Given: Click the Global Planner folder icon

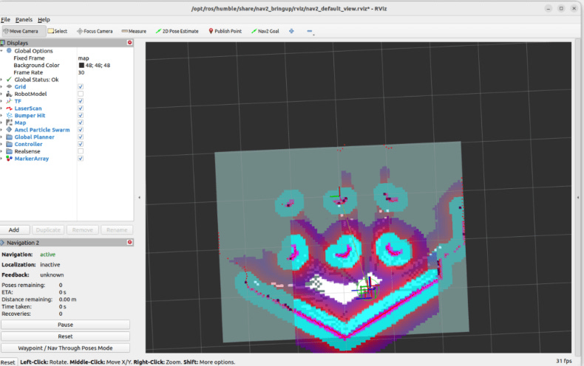Looking at the screenshot, I should tap(10, 137).
